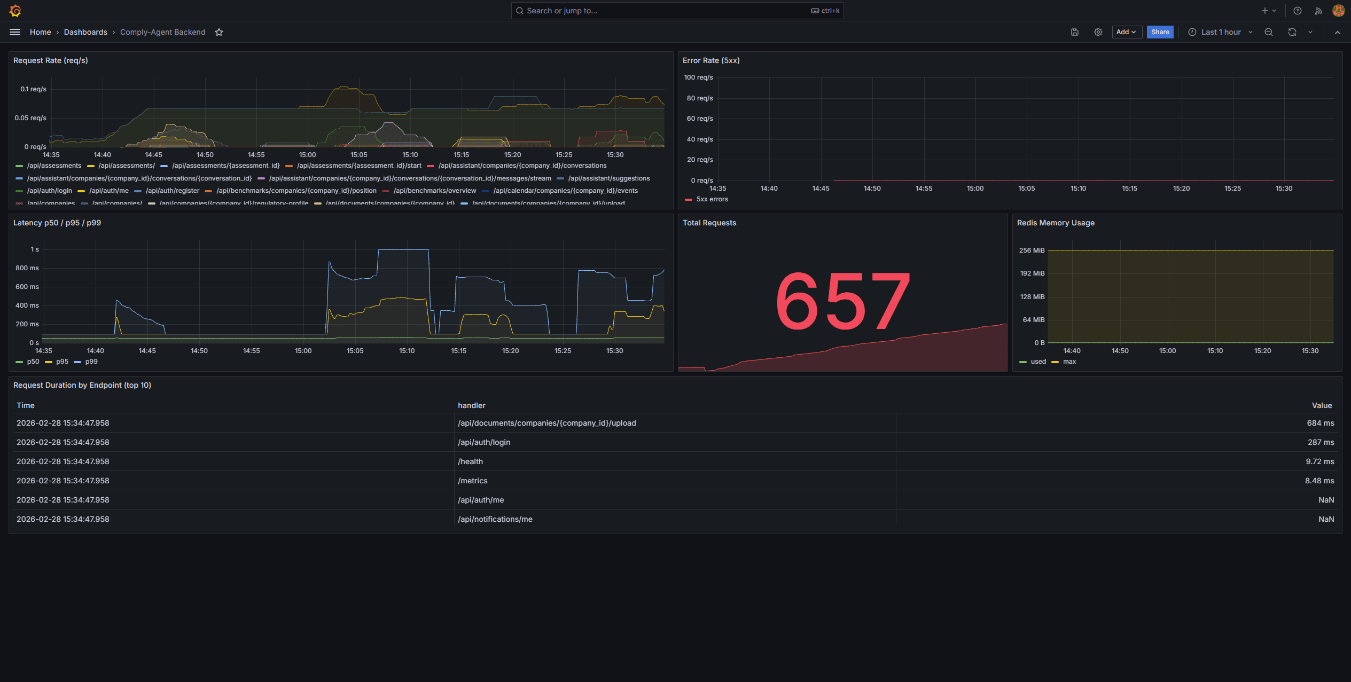1351x682 pixels.
Task: Expand the auto-refresh interval dropdown arrow
Action: coord(1310,32)
